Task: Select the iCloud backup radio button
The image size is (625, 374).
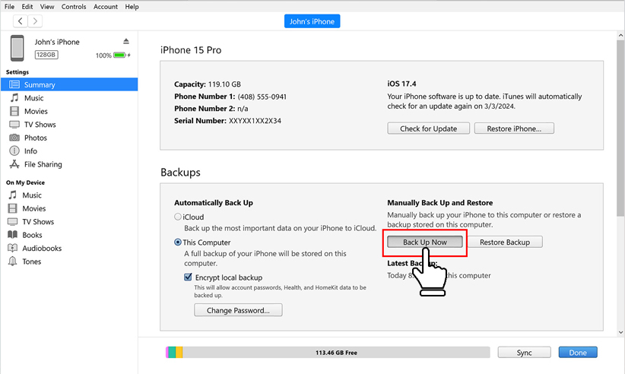Action: [x=178, y=217]
